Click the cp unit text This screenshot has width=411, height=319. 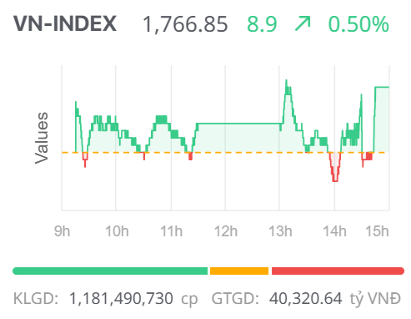(x=189, y=300)
